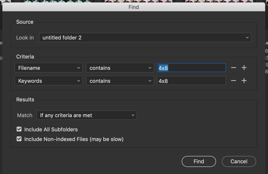This screenshot has width=268, height=174.
Task: Click the Filename search text field
Action: 191,68
